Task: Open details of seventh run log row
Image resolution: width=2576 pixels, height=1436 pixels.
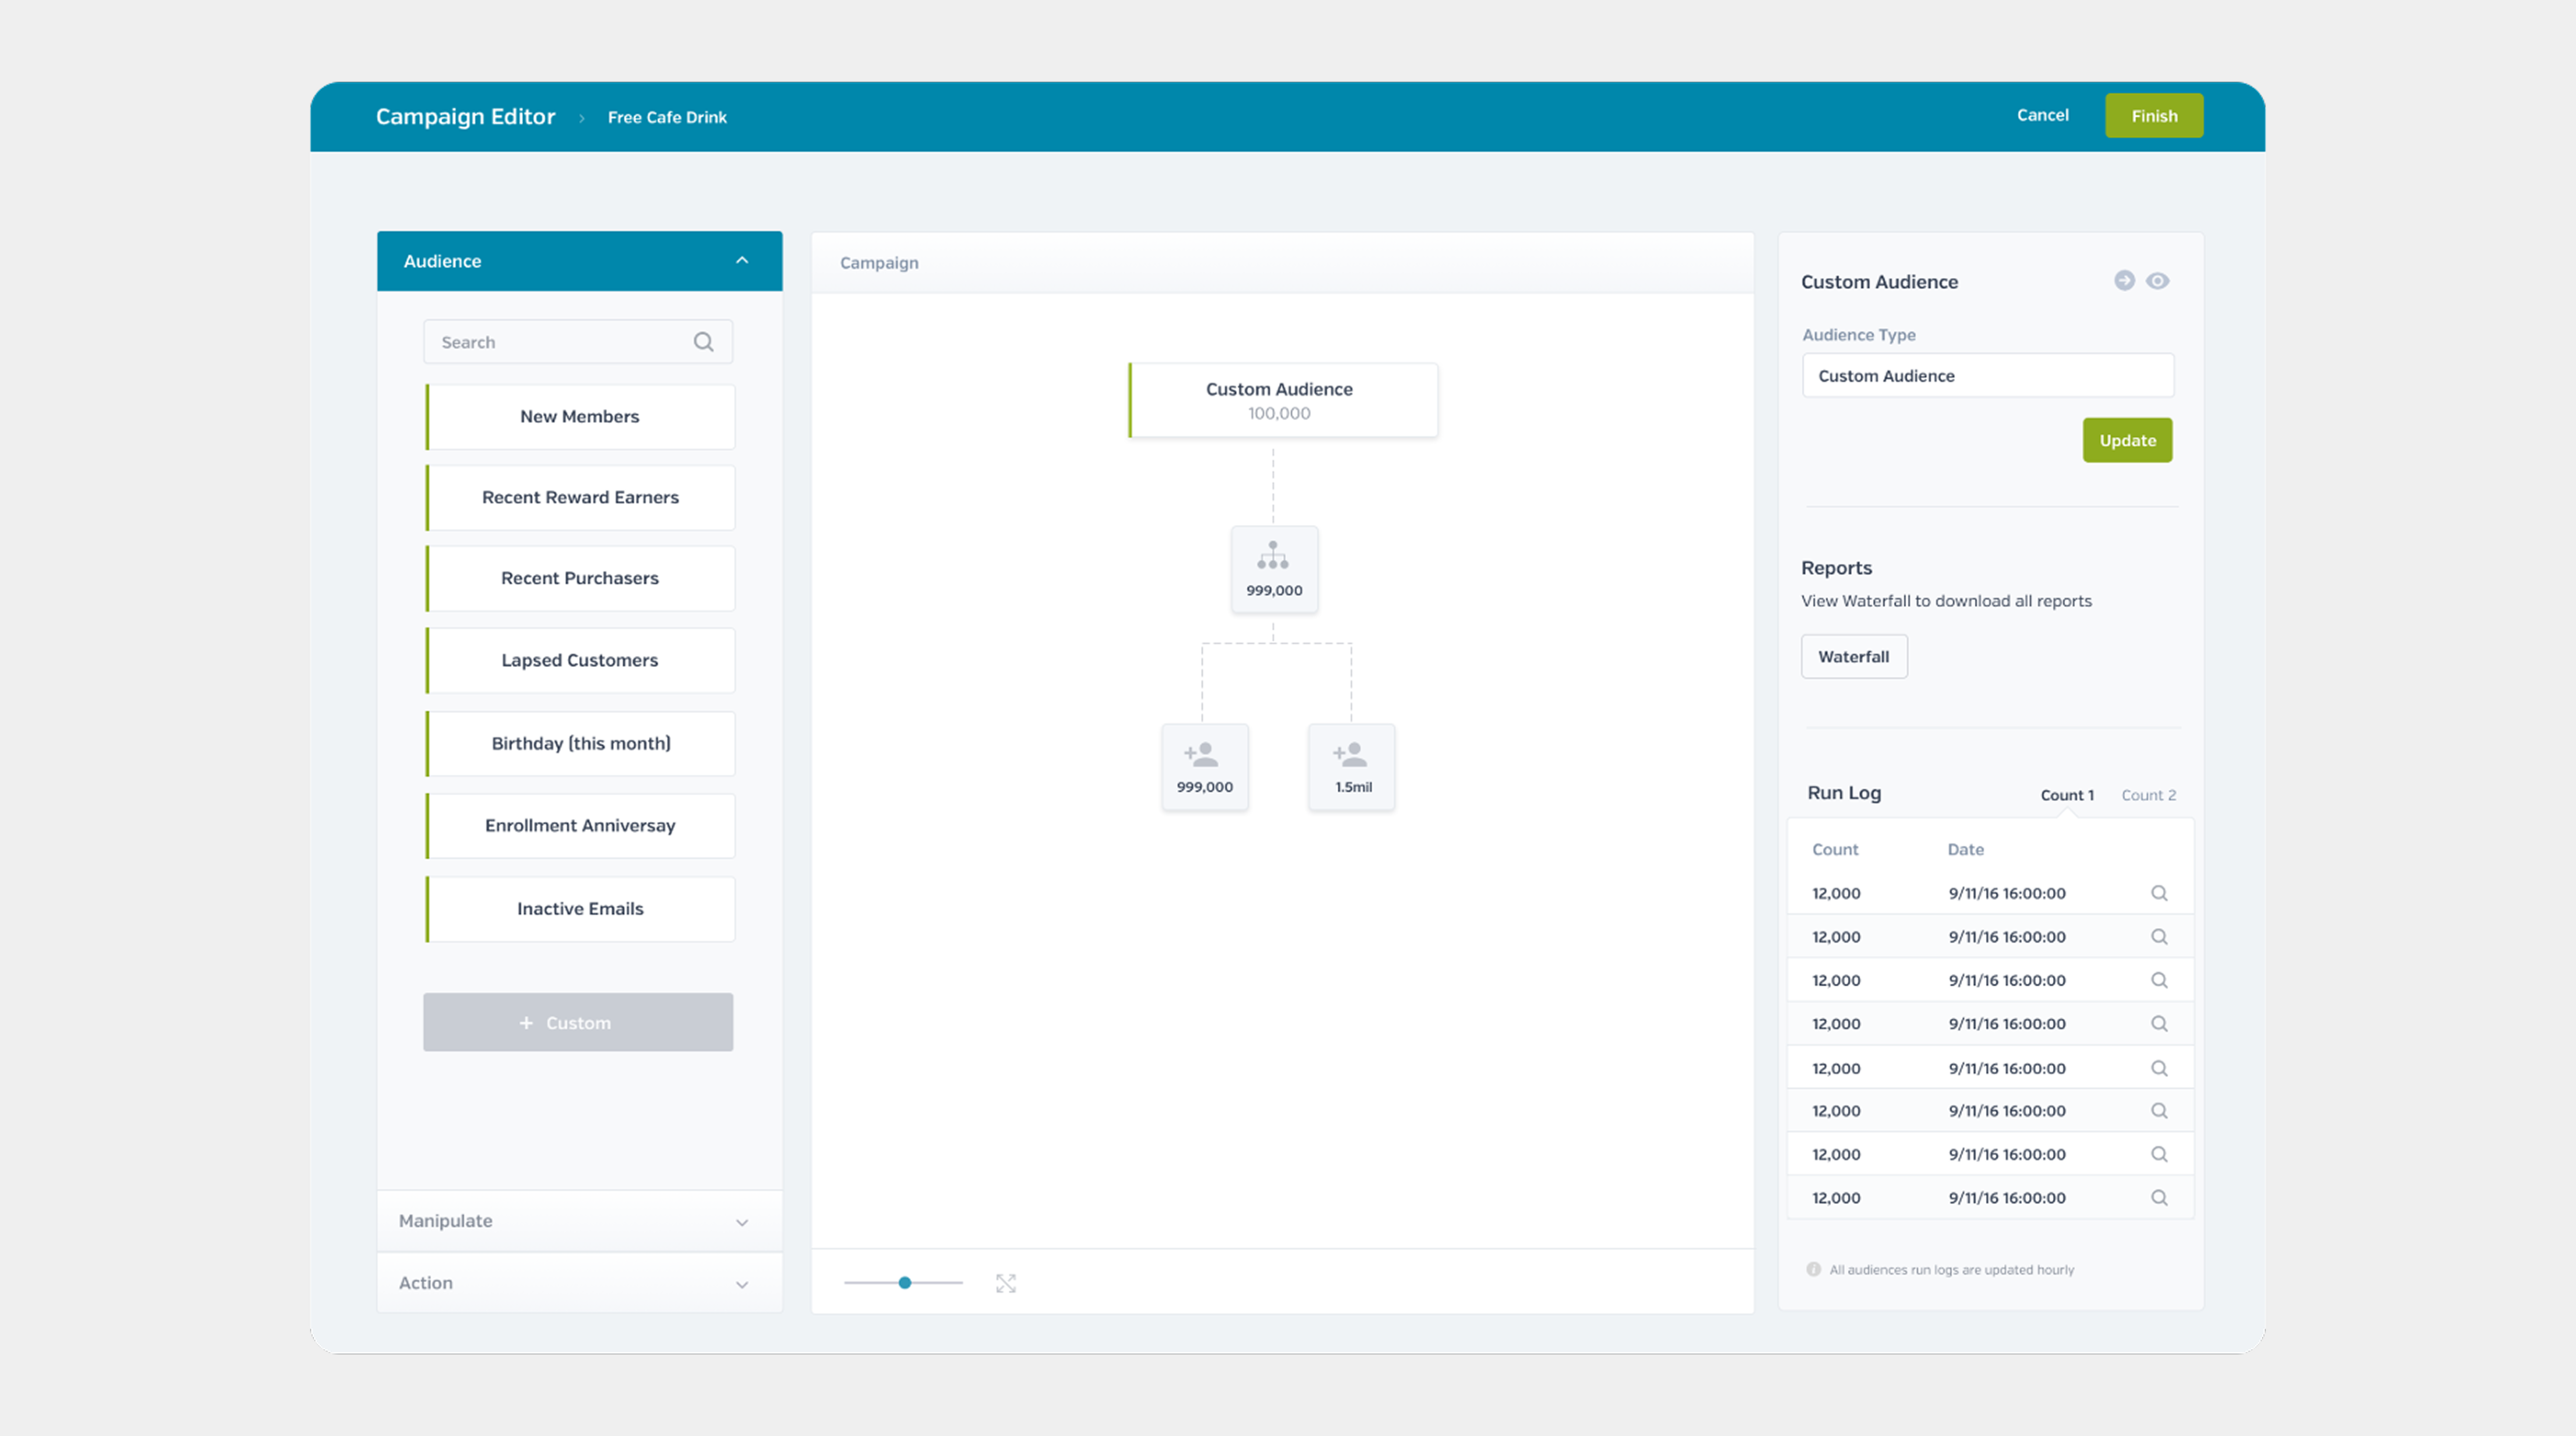Action: tap(2159, 1155)
